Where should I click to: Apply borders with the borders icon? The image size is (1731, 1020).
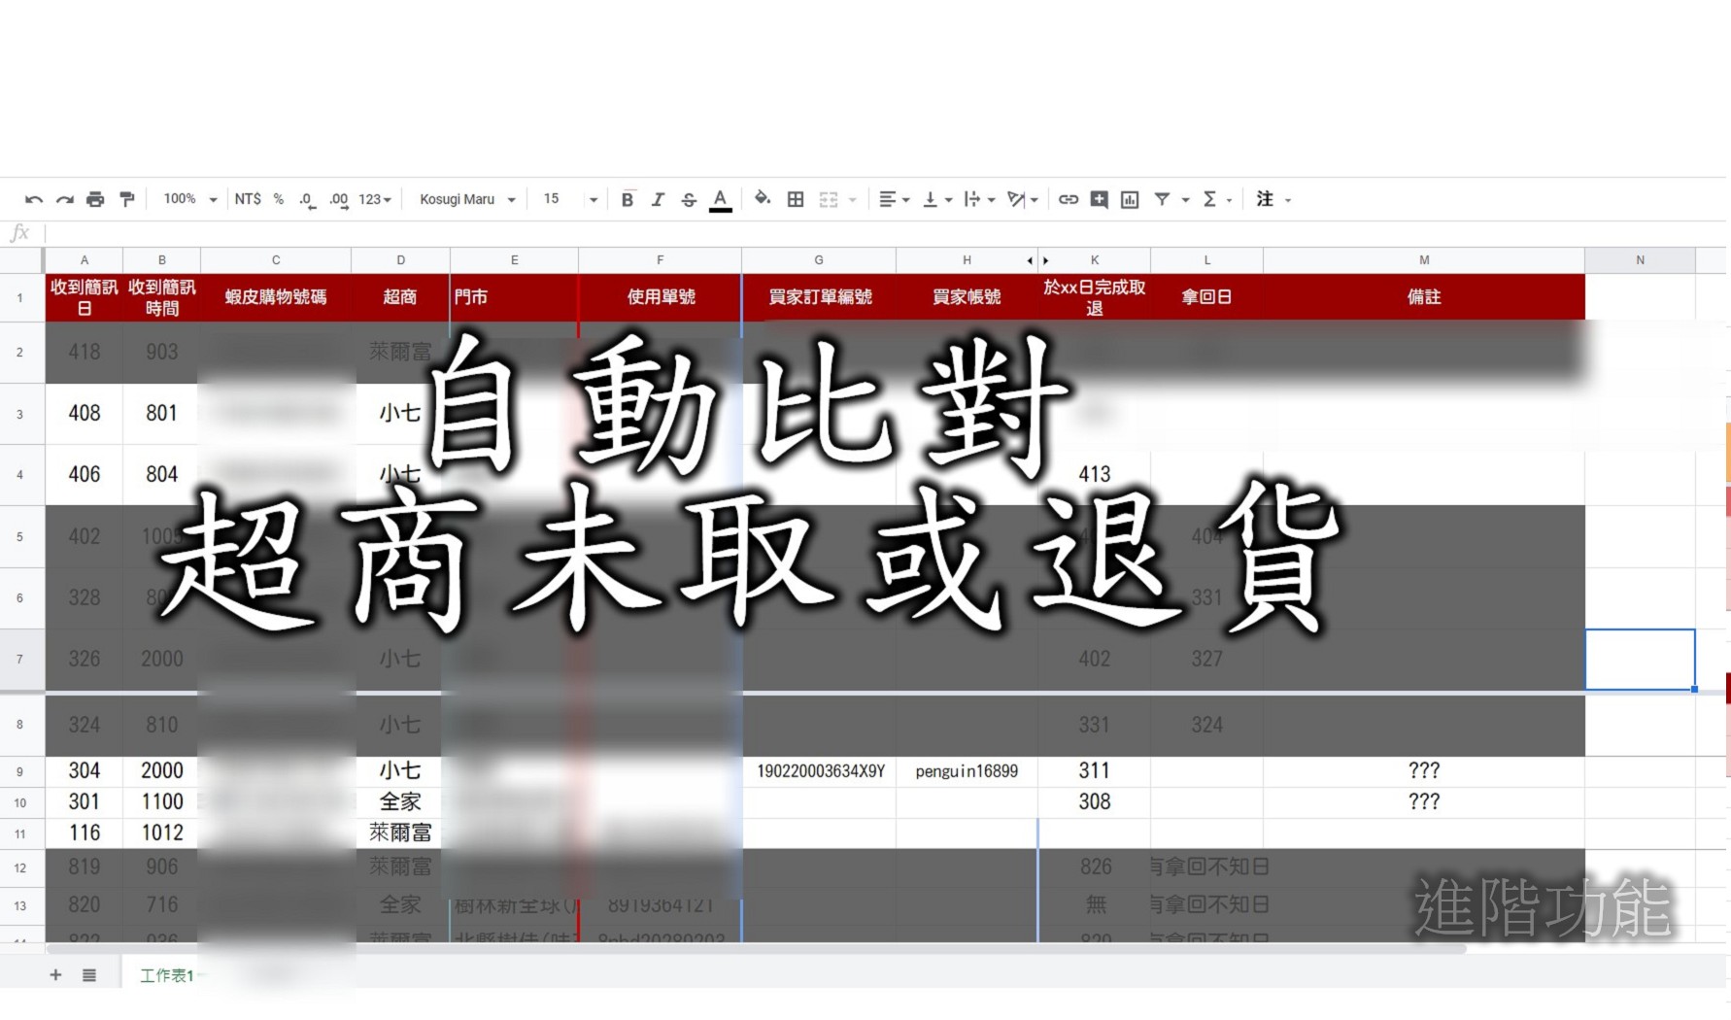tap(795, 198)
